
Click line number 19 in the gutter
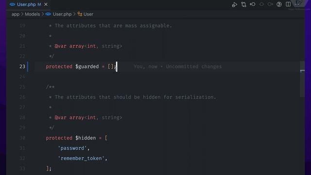[22, 26]
